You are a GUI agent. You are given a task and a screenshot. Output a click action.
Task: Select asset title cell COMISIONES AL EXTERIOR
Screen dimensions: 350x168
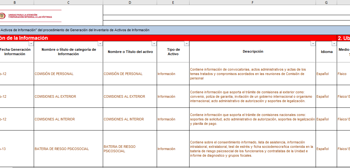pos(130,96)
